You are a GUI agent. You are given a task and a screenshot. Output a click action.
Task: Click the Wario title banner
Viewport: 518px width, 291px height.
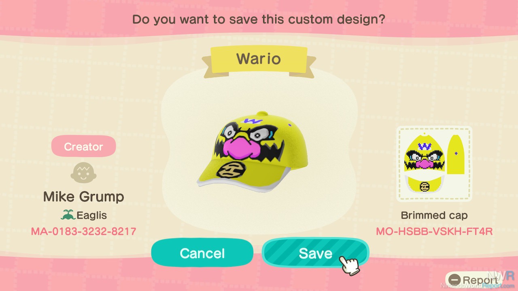click(259, 59)
